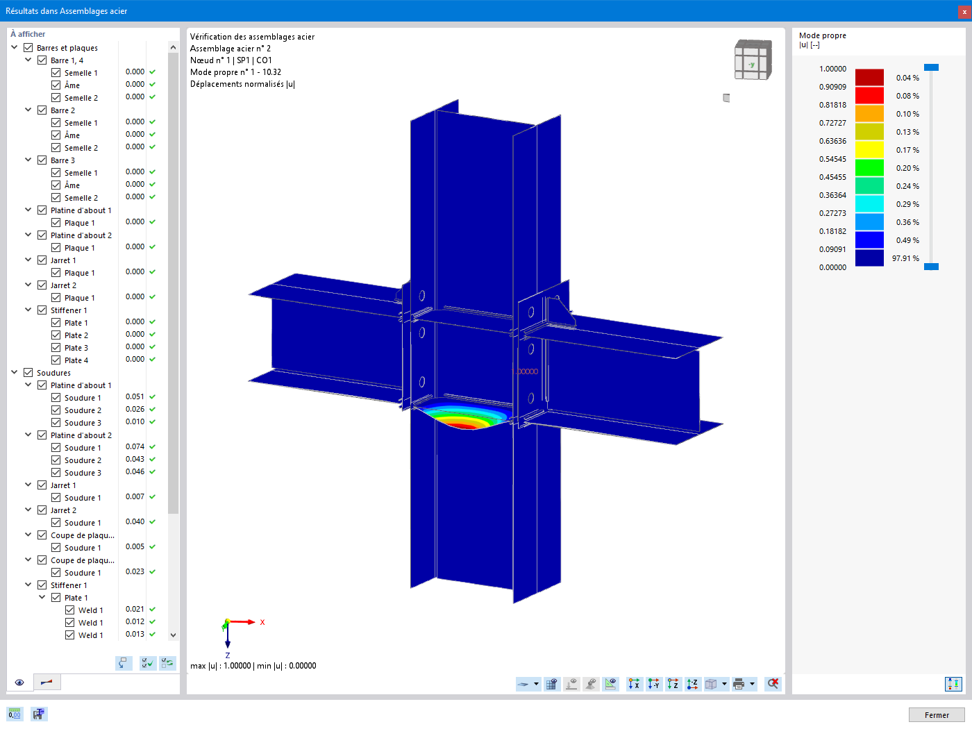Image resolution: width=972 pixels, height=729 pixels.
Task: Click the surface display type icon
Action: point(523,684)
